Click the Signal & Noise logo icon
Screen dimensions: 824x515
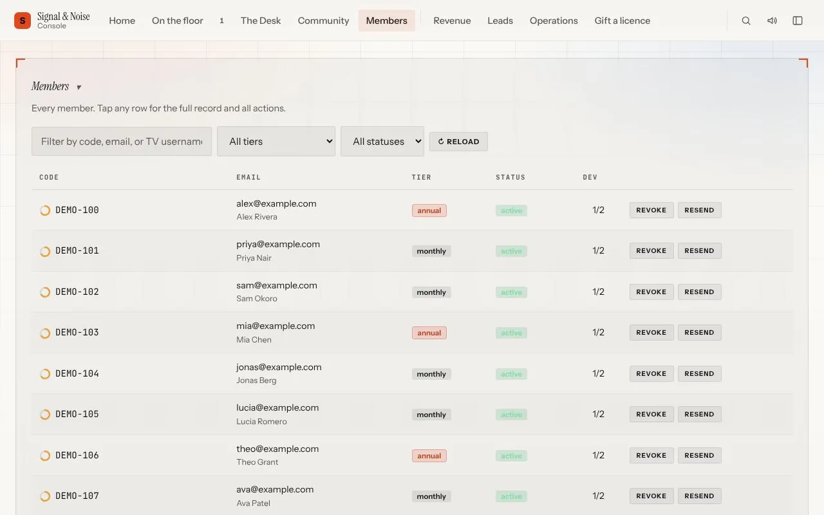(23, 21)
